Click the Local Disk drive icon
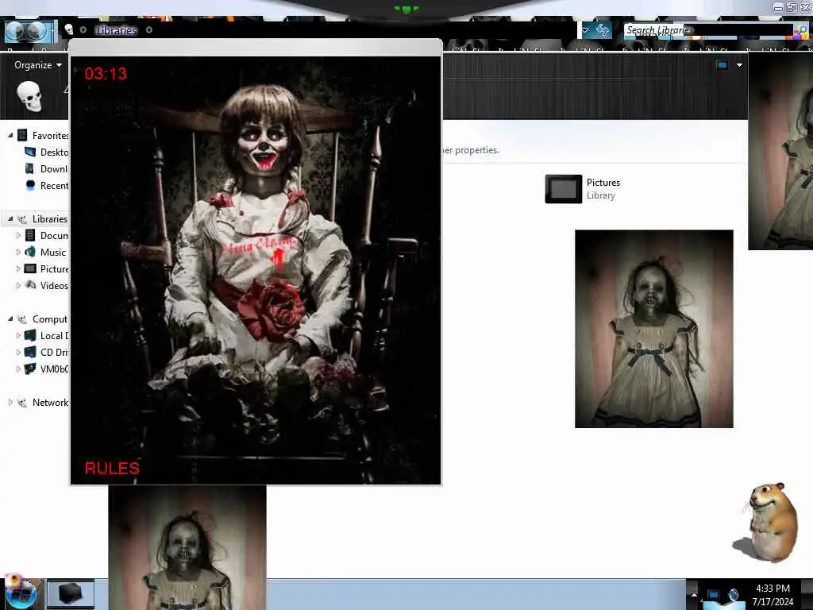The height and width of the screenshot is (610, 813). click(x=31, y=336)
